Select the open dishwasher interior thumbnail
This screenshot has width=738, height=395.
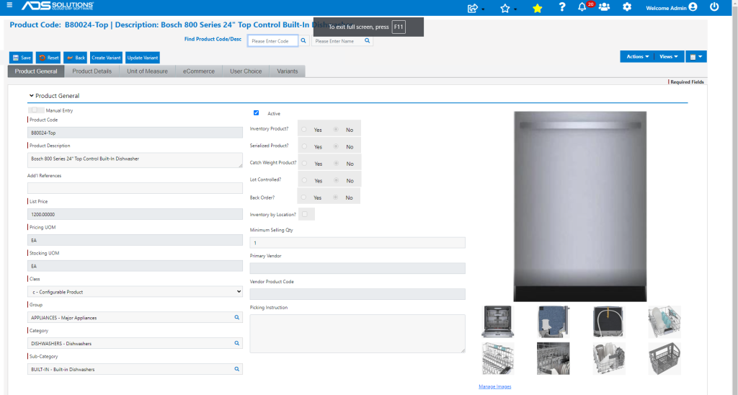[497, 321]
